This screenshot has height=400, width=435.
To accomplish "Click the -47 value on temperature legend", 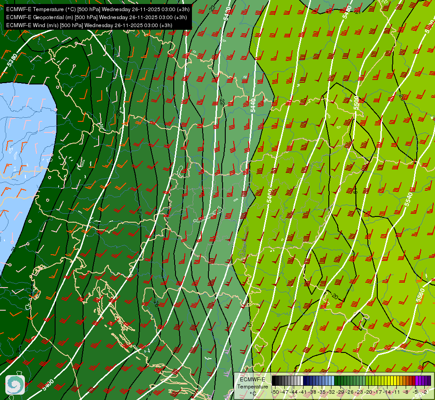I will pos(284,392).
